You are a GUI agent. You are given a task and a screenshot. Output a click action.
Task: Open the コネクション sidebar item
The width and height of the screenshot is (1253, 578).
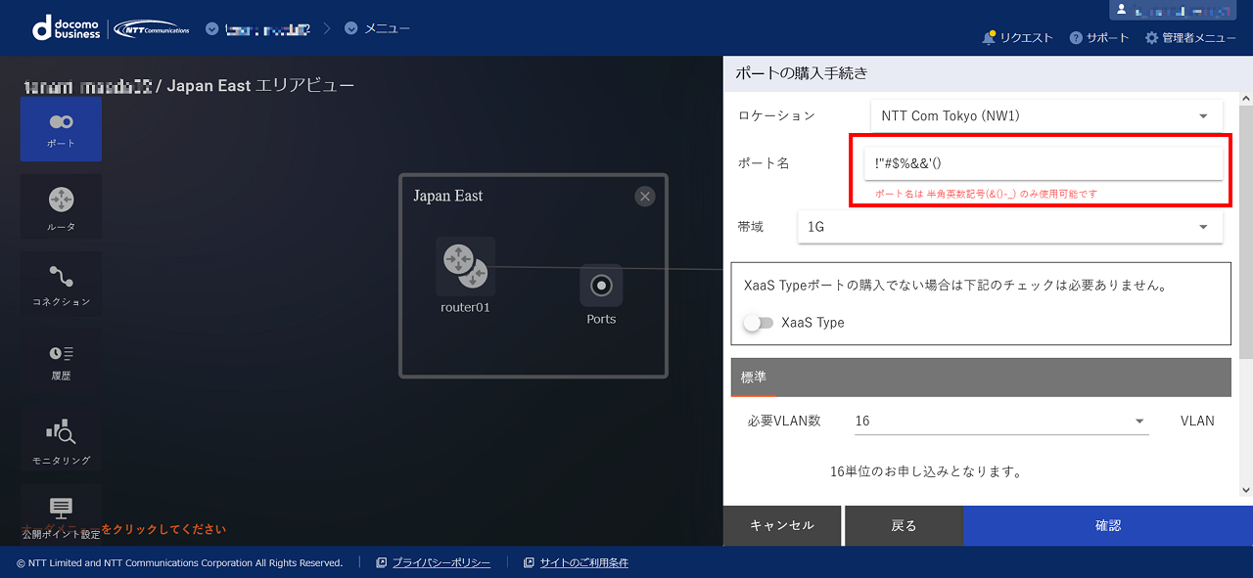61,284
